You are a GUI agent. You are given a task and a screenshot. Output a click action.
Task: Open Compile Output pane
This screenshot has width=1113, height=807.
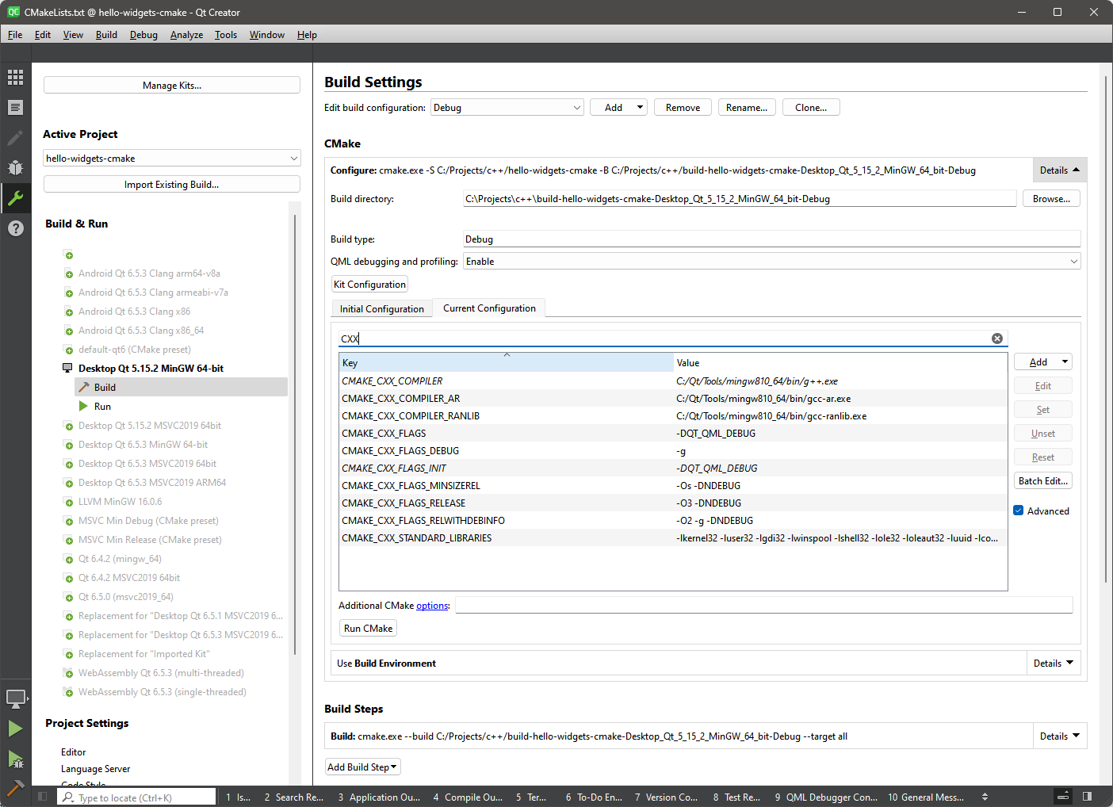pos(468,797)
